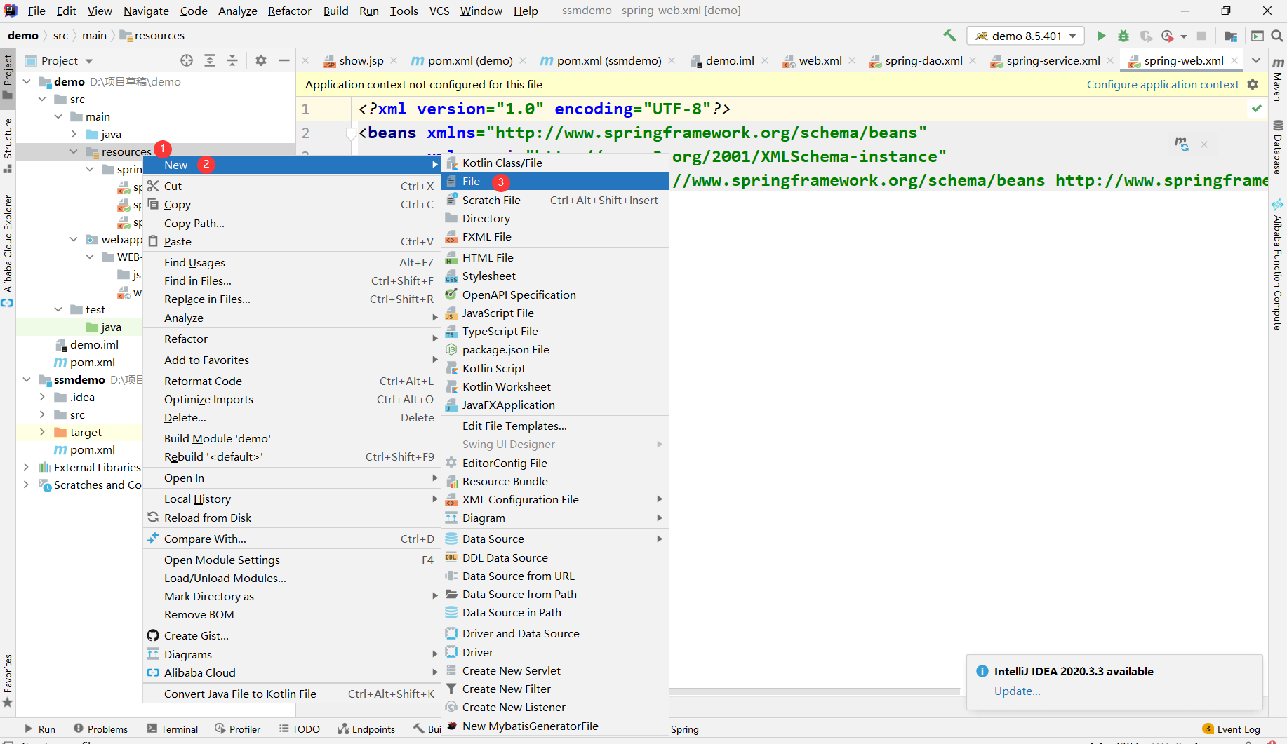Expand the XML Configuration File submenu
The height and width of the screenshot is (744, 1287).
click(x=554, y=499)
